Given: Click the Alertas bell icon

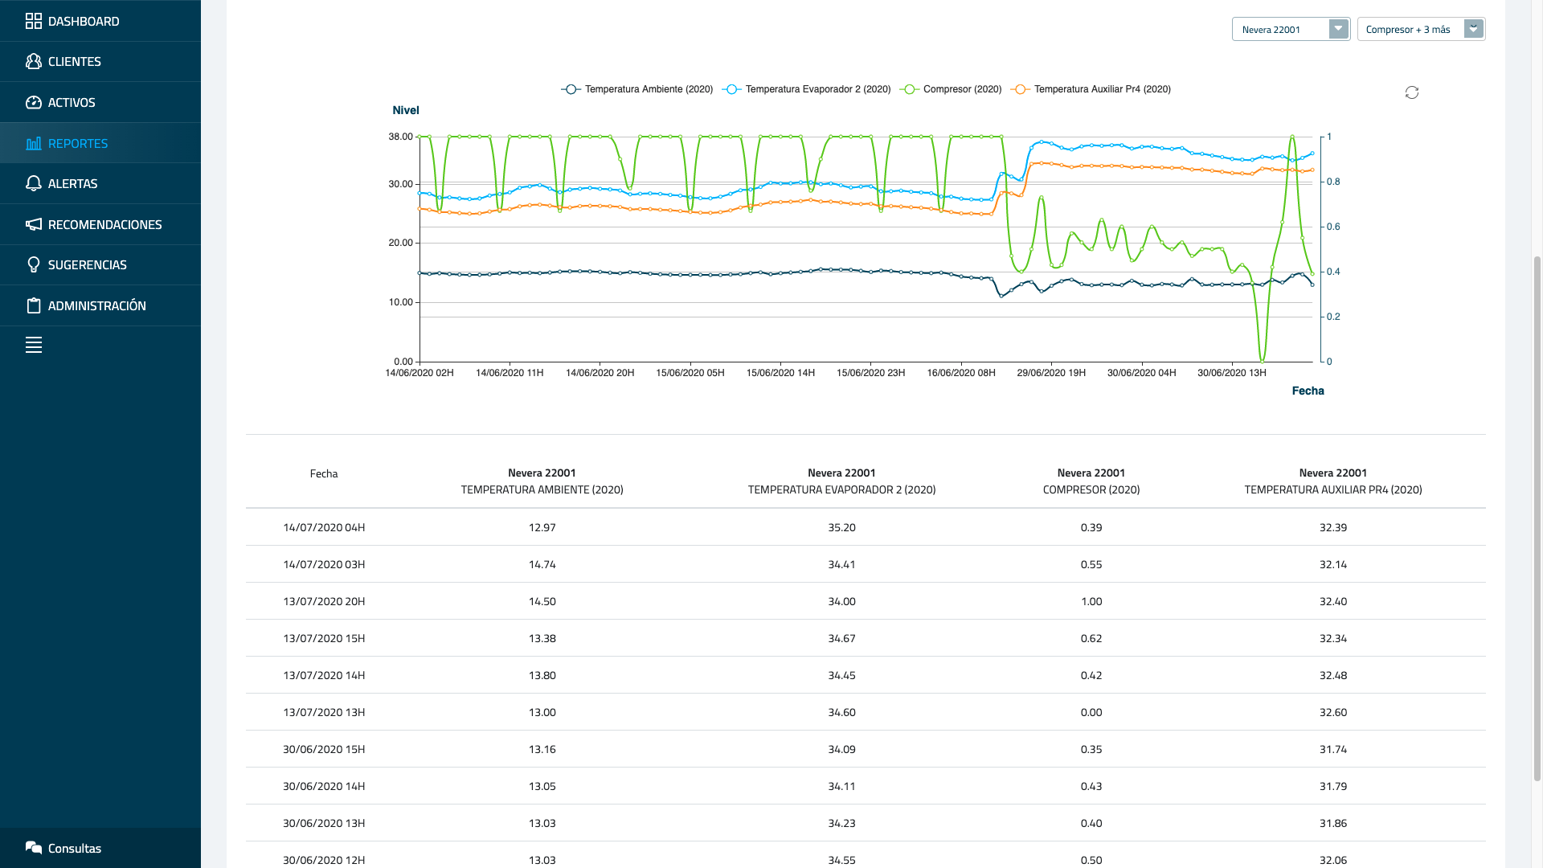Looking at the screenshot, I should tap(33, 183).
